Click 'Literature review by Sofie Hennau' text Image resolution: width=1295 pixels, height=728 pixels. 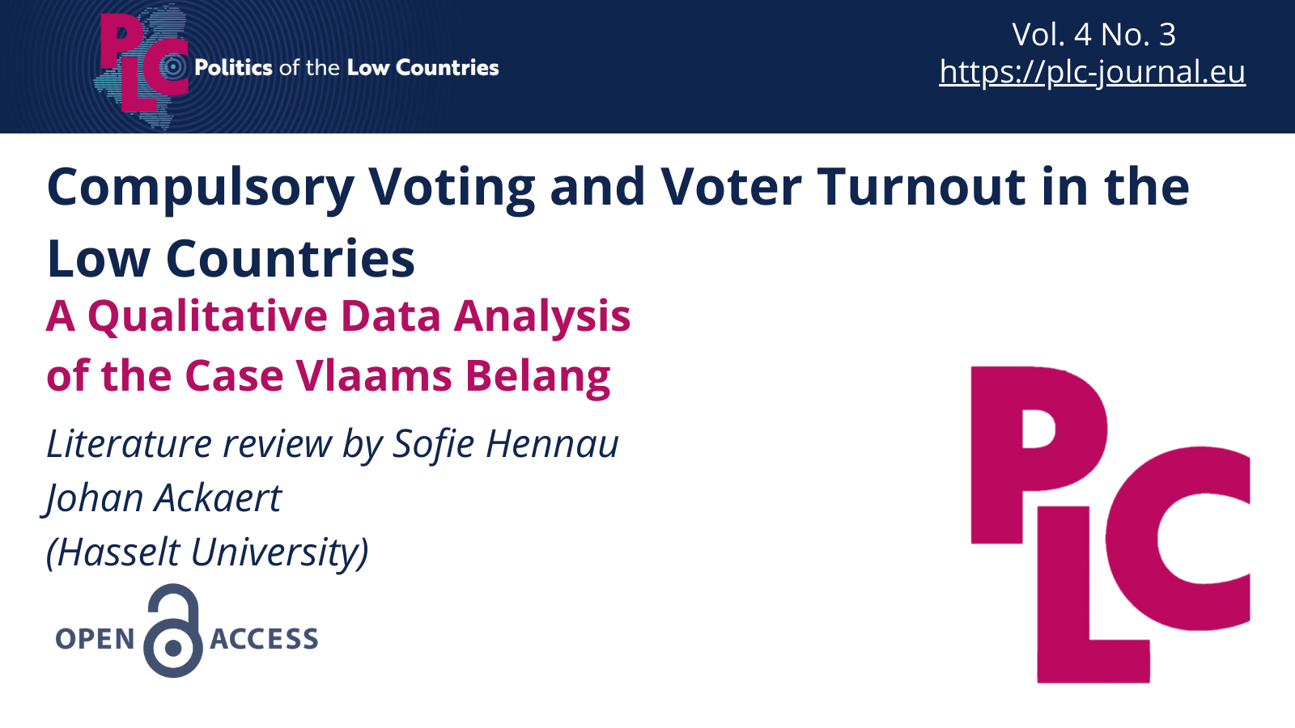pos(333,444)
